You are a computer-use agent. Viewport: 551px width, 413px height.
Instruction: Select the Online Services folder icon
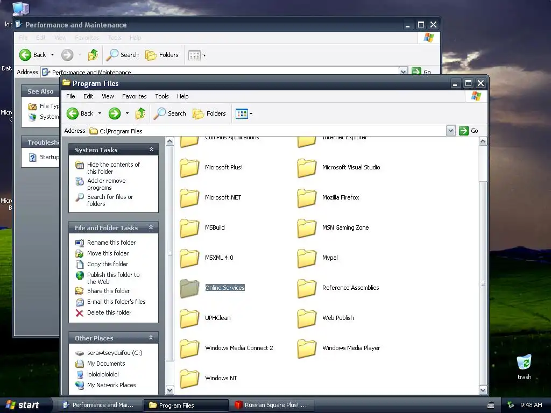(x=189, y=288)
